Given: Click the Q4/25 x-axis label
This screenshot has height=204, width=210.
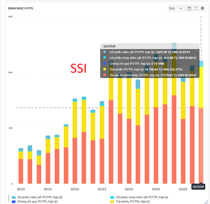Looking at the screenshot, I should click(x=183, y=189).
